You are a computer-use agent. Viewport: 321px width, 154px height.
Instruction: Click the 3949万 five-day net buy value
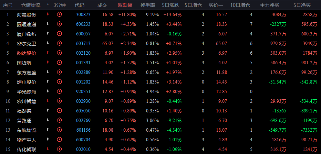coord(310,43)
